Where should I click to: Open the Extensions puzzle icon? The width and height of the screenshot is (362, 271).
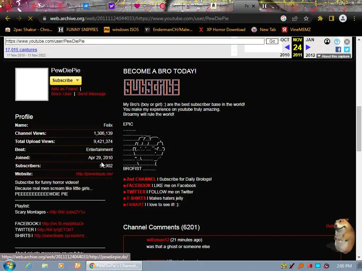coord(320,18)
